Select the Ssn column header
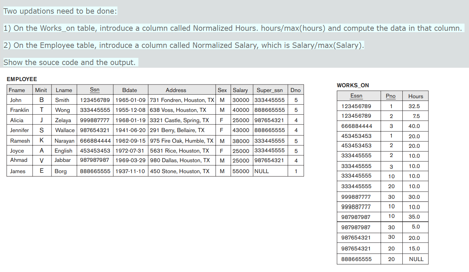This screenshot has width=469, height=272. click(94, 90)
